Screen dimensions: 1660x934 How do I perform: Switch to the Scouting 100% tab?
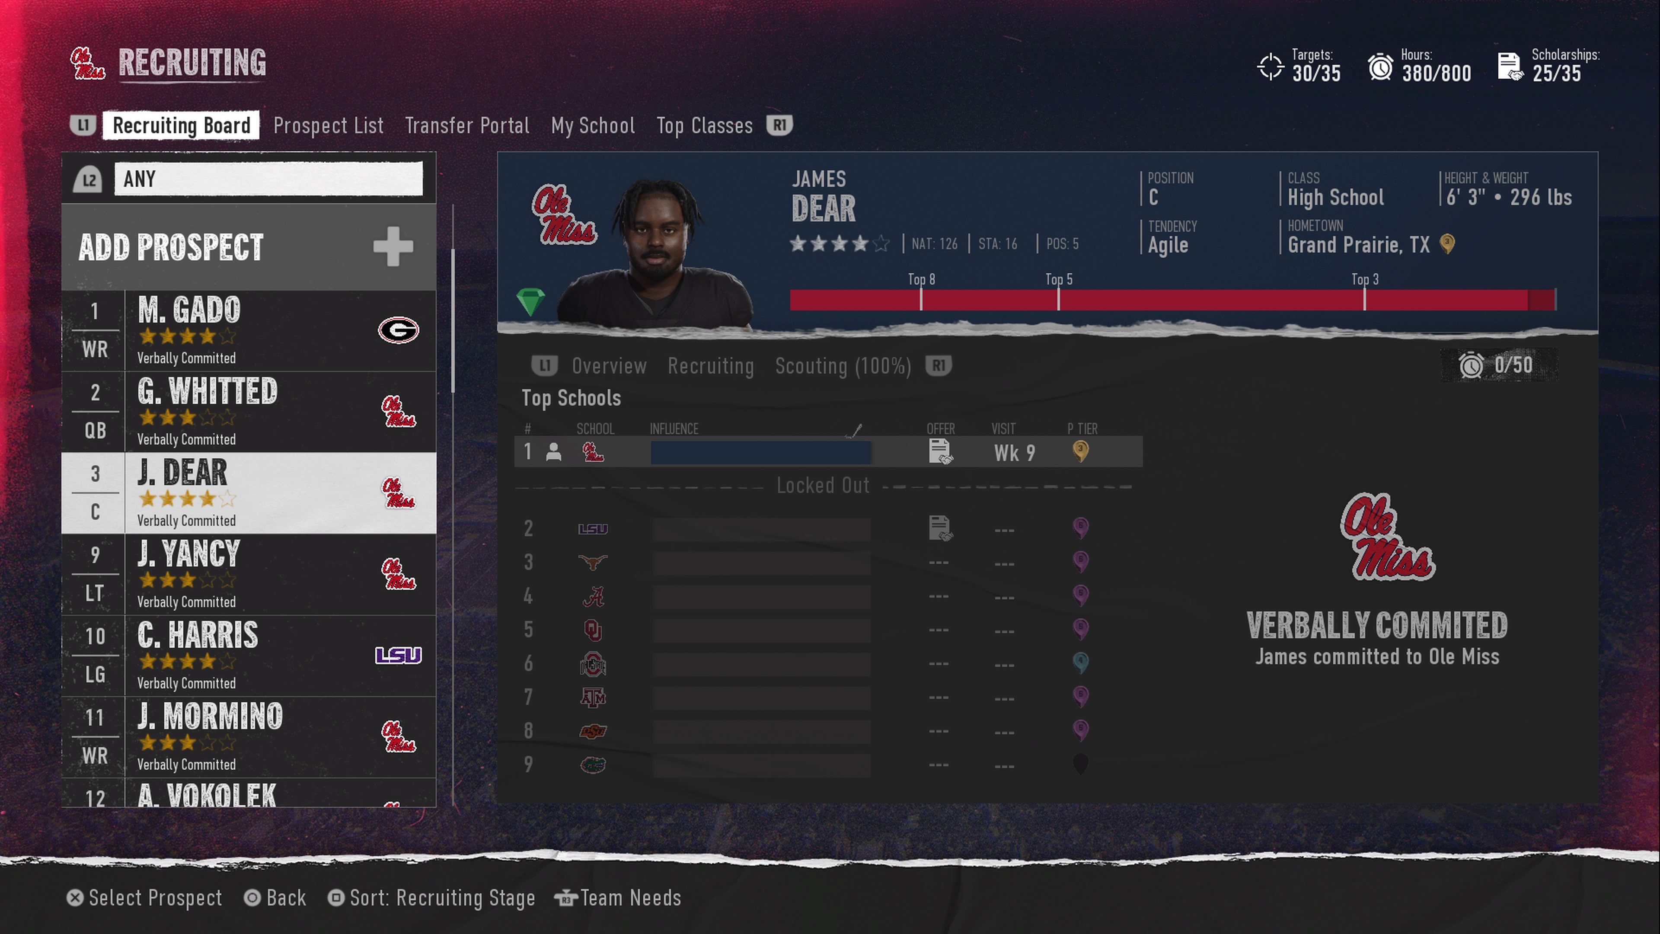(843, 365)
